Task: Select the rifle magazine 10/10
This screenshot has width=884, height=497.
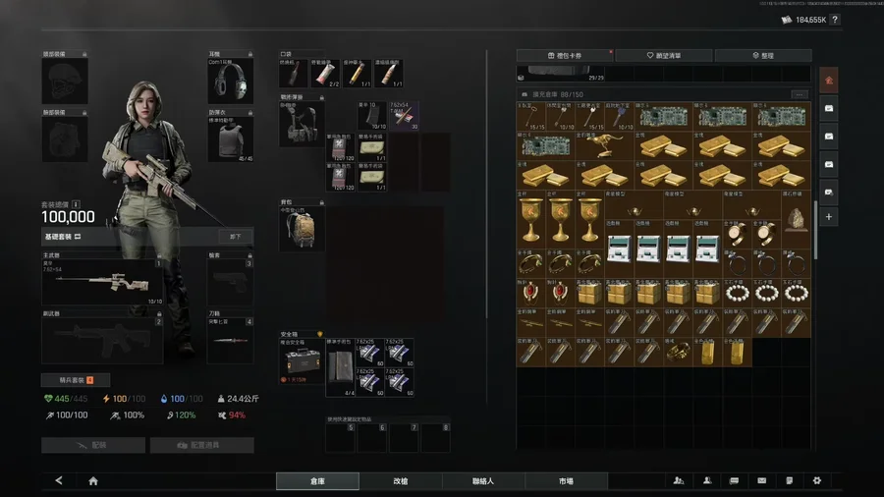Action: [372, 116]
